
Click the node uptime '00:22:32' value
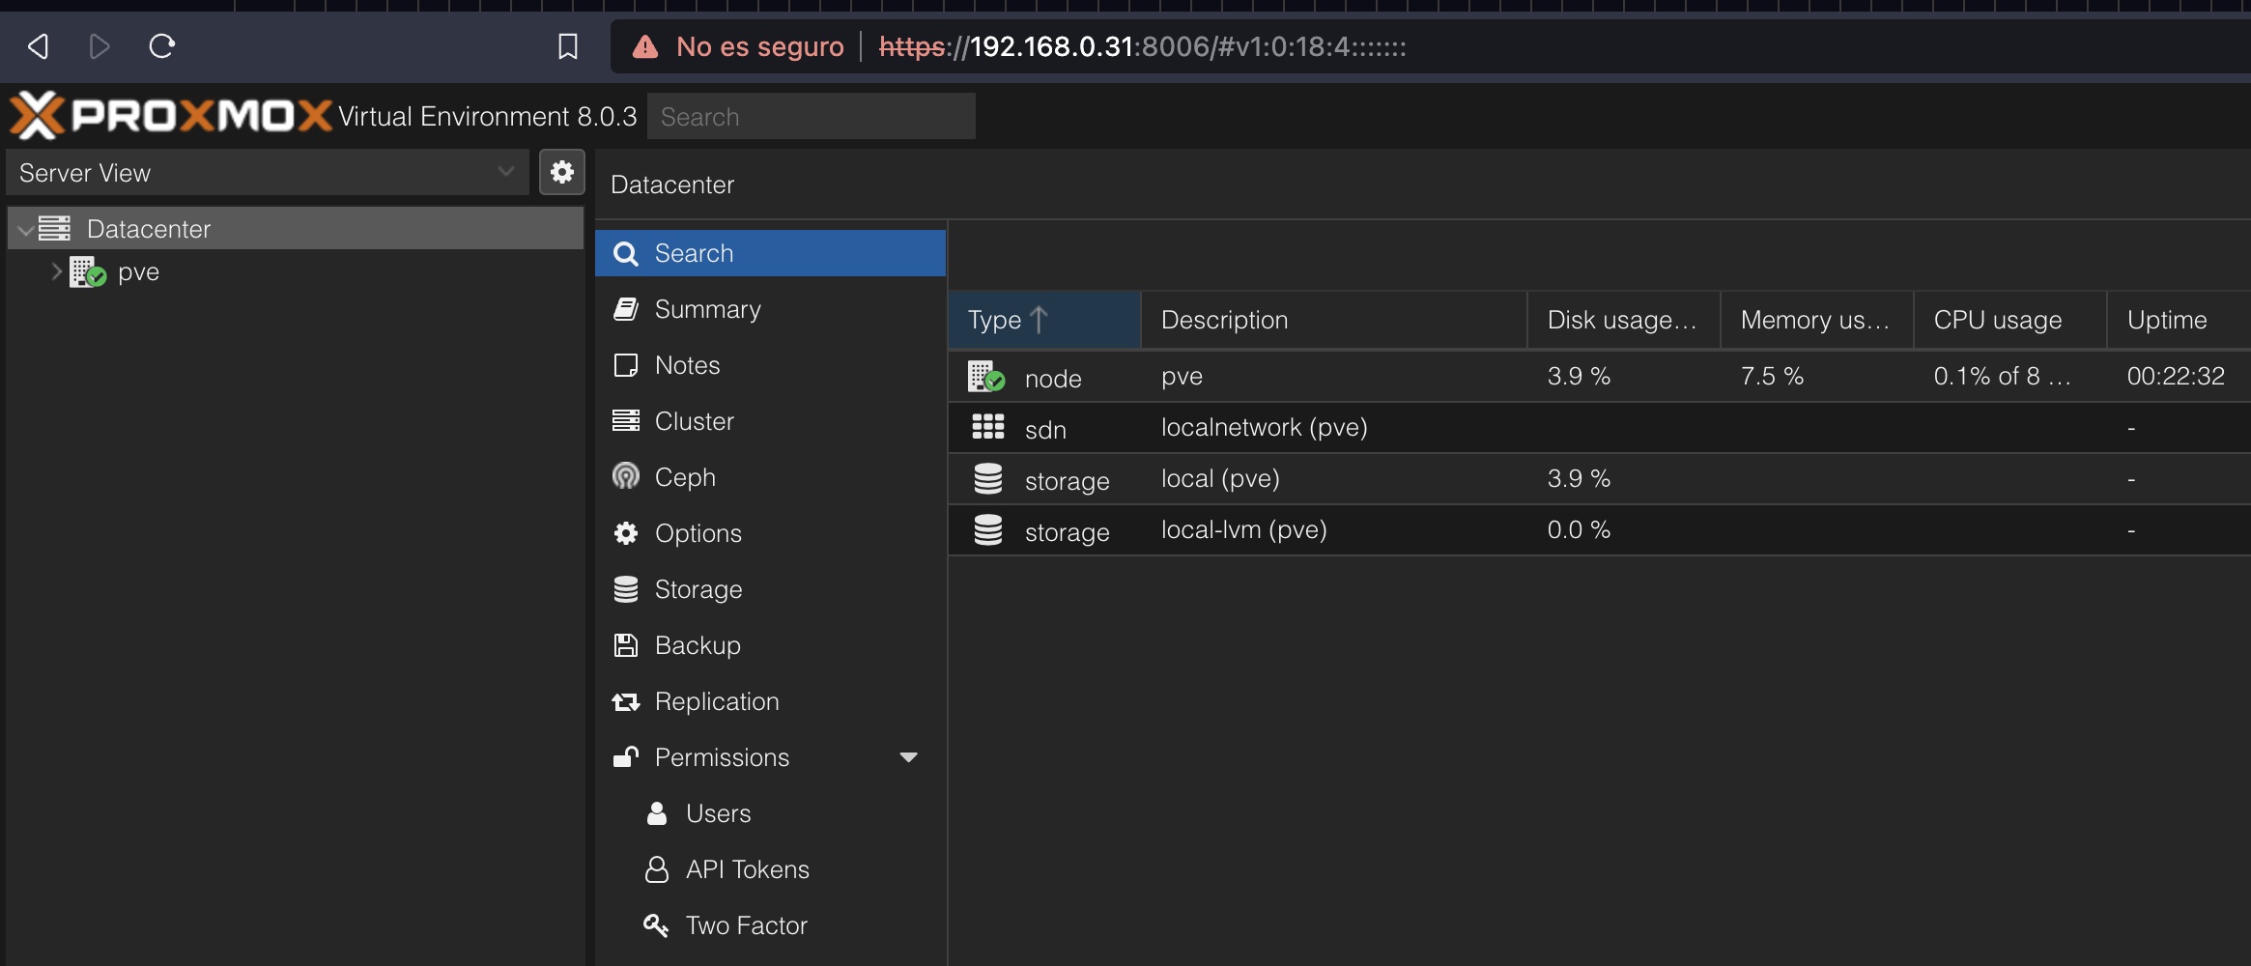click(x=2176, y=376)
